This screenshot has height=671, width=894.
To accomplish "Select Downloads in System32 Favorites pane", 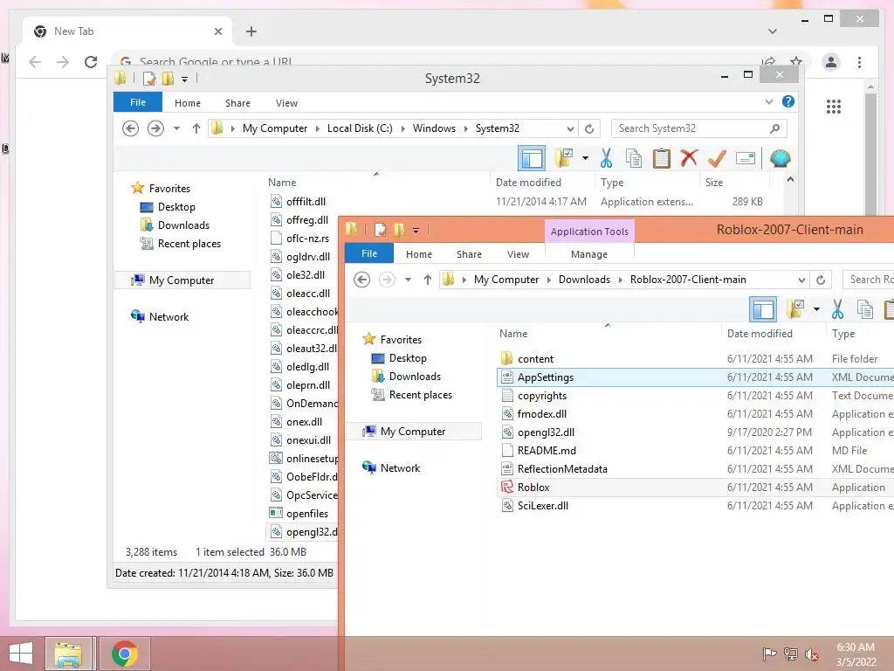I will tap(175, 225).
